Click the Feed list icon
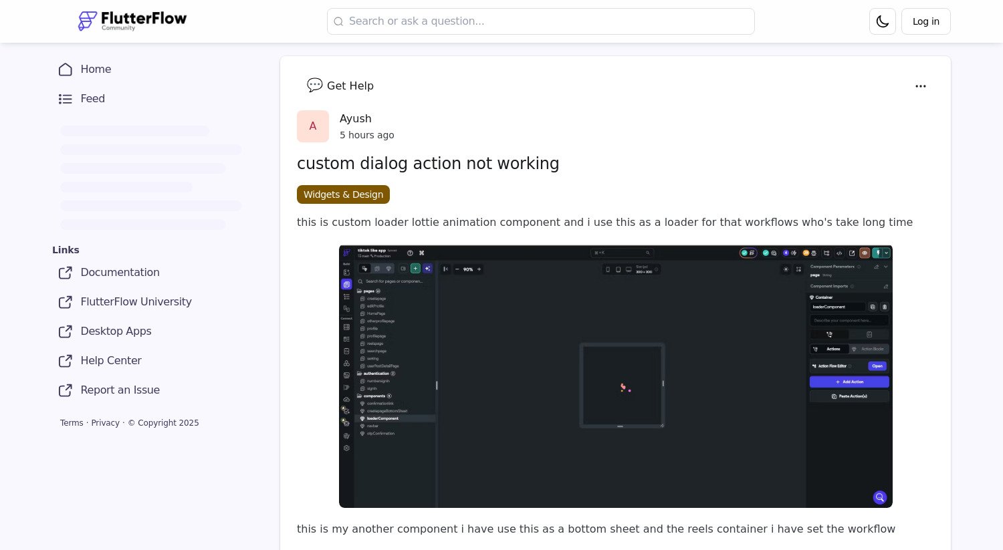The width and height of the screenshot is (1003, 550). click(x=66, y=99)
